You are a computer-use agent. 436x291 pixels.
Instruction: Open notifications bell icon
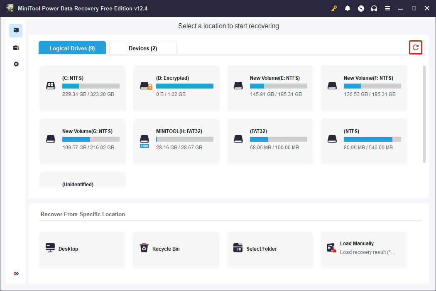click(x=347, y=8)
